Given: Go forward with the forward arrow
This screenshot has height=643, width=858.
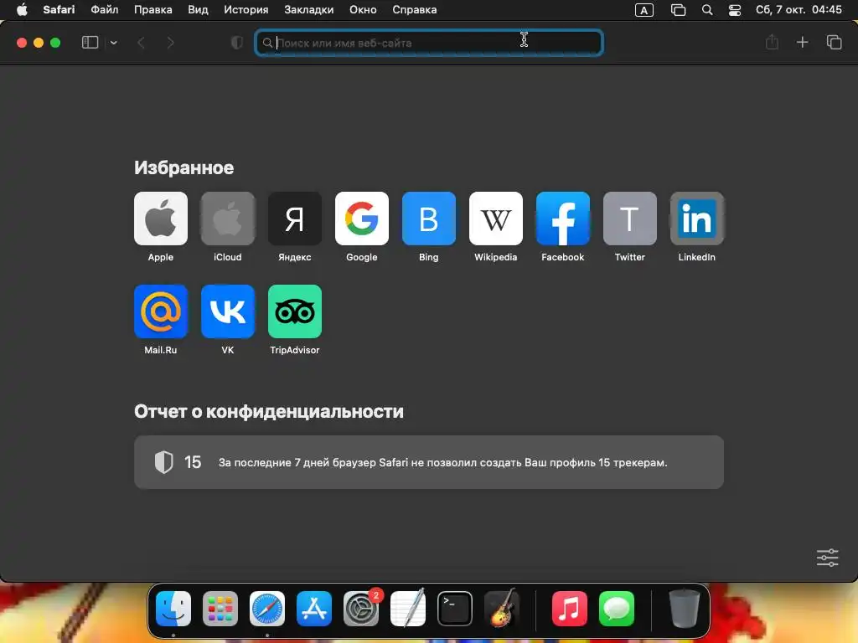Looking at the screenshot, I should click(170, 43).
